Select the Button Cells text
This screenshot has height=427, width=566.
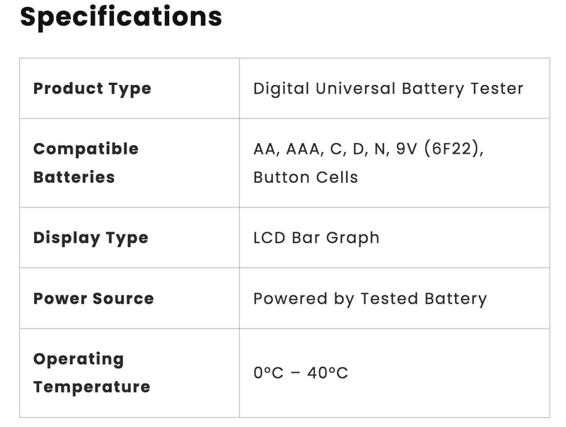(306, 177)
